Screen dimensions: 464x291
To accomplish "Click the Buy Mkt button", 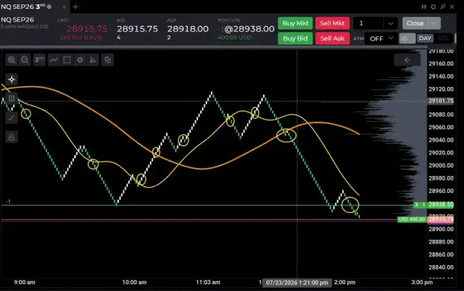I will (295, 24).
